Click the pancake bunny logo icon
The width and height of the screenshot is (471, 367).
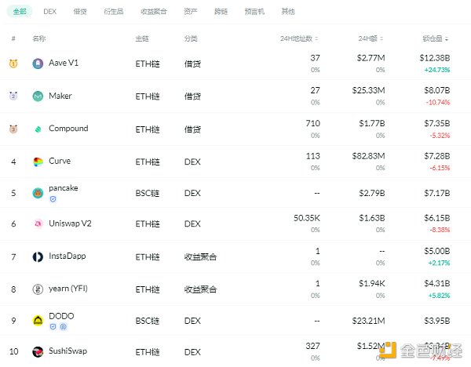coord(38,193)
